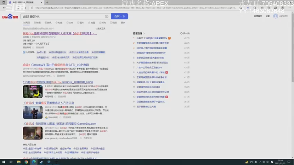The image size is (294, 165).
Task: Click the taskbar clock showing 23:34
Action: coord(280,162)
